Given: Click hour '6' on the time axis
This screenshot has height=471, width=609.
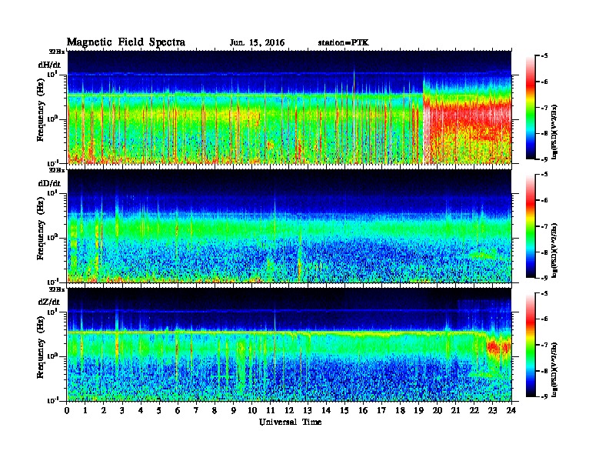Looking at the screenshot, I should [178, 410].
